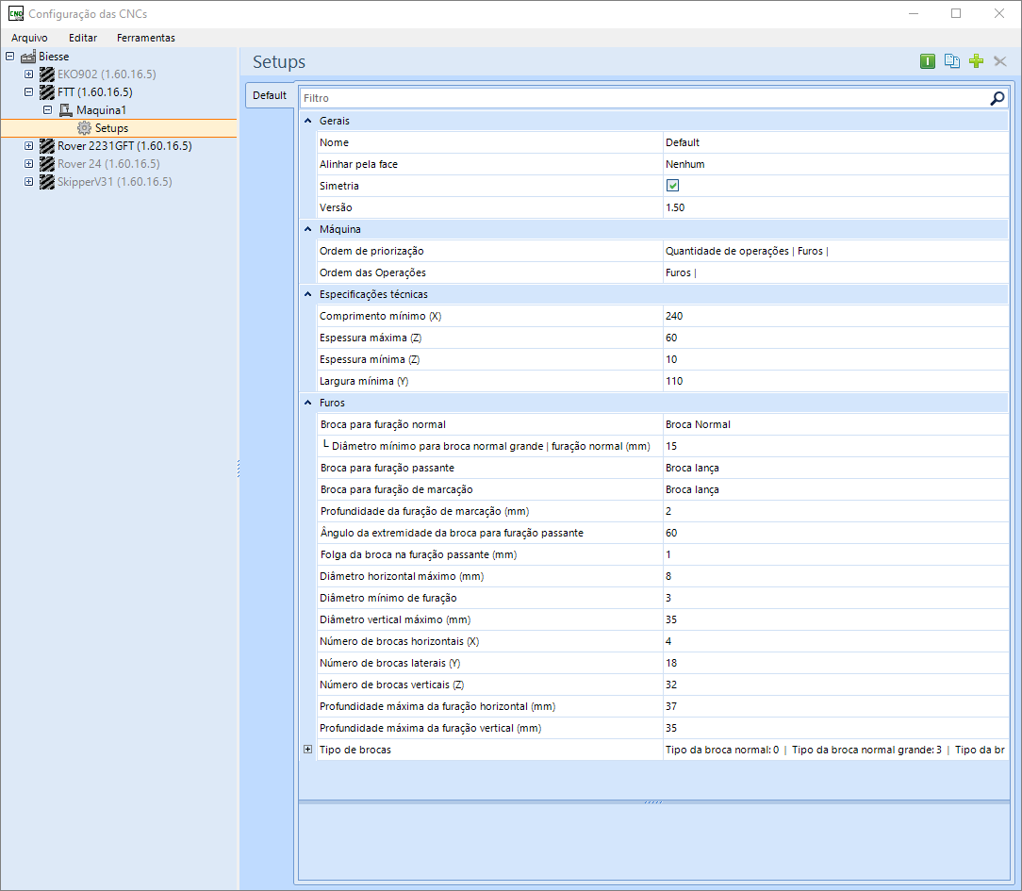Collapse the Maquina1 tree node

47,110
